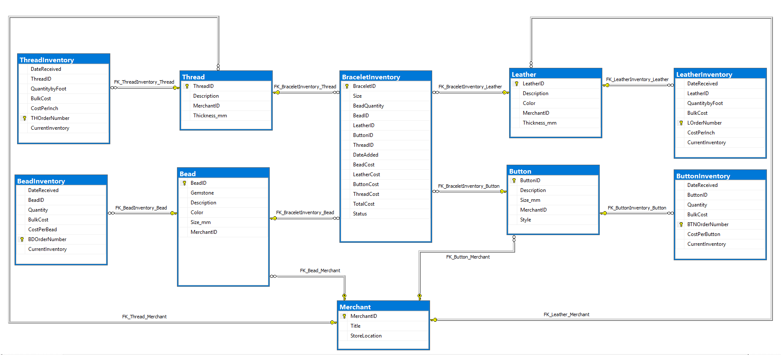This screenshot has height=355, width=781.
Task: Select the TotalCost column in BraceletInventory
Action: coord(363,204)
